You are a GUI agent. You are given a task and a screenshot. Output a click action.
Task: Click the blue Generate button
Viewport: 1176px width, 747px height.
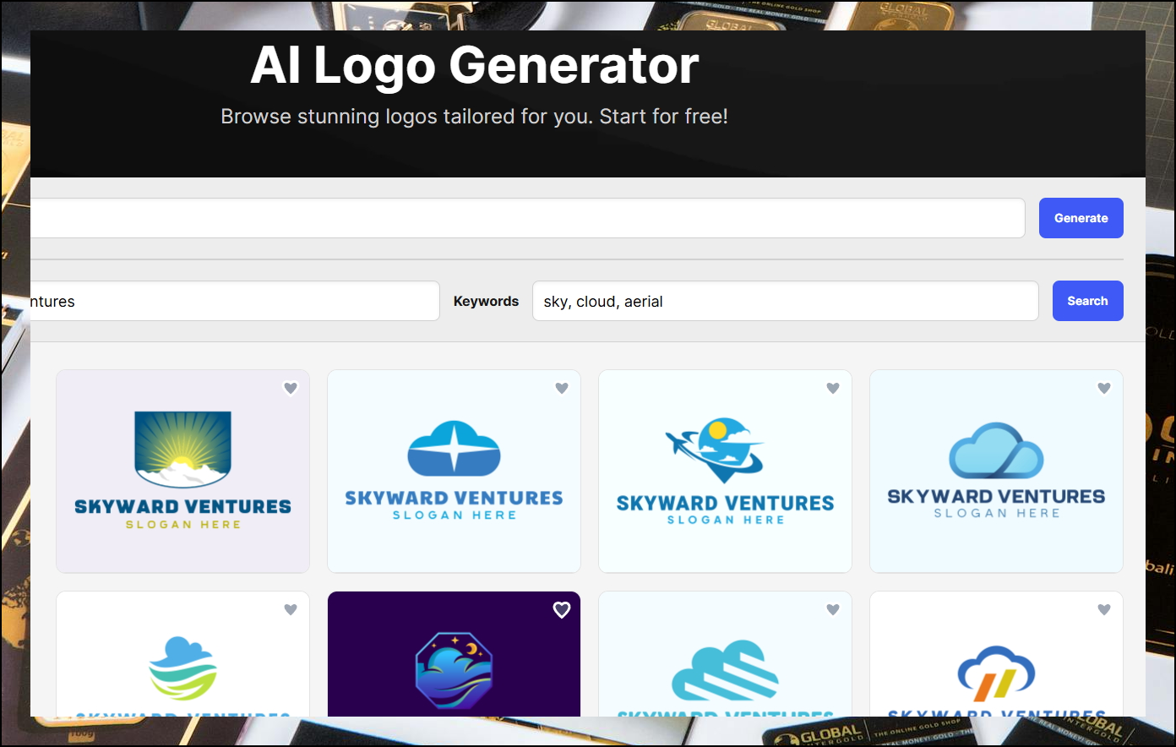pyautogui.click(x=1081, y=218)
